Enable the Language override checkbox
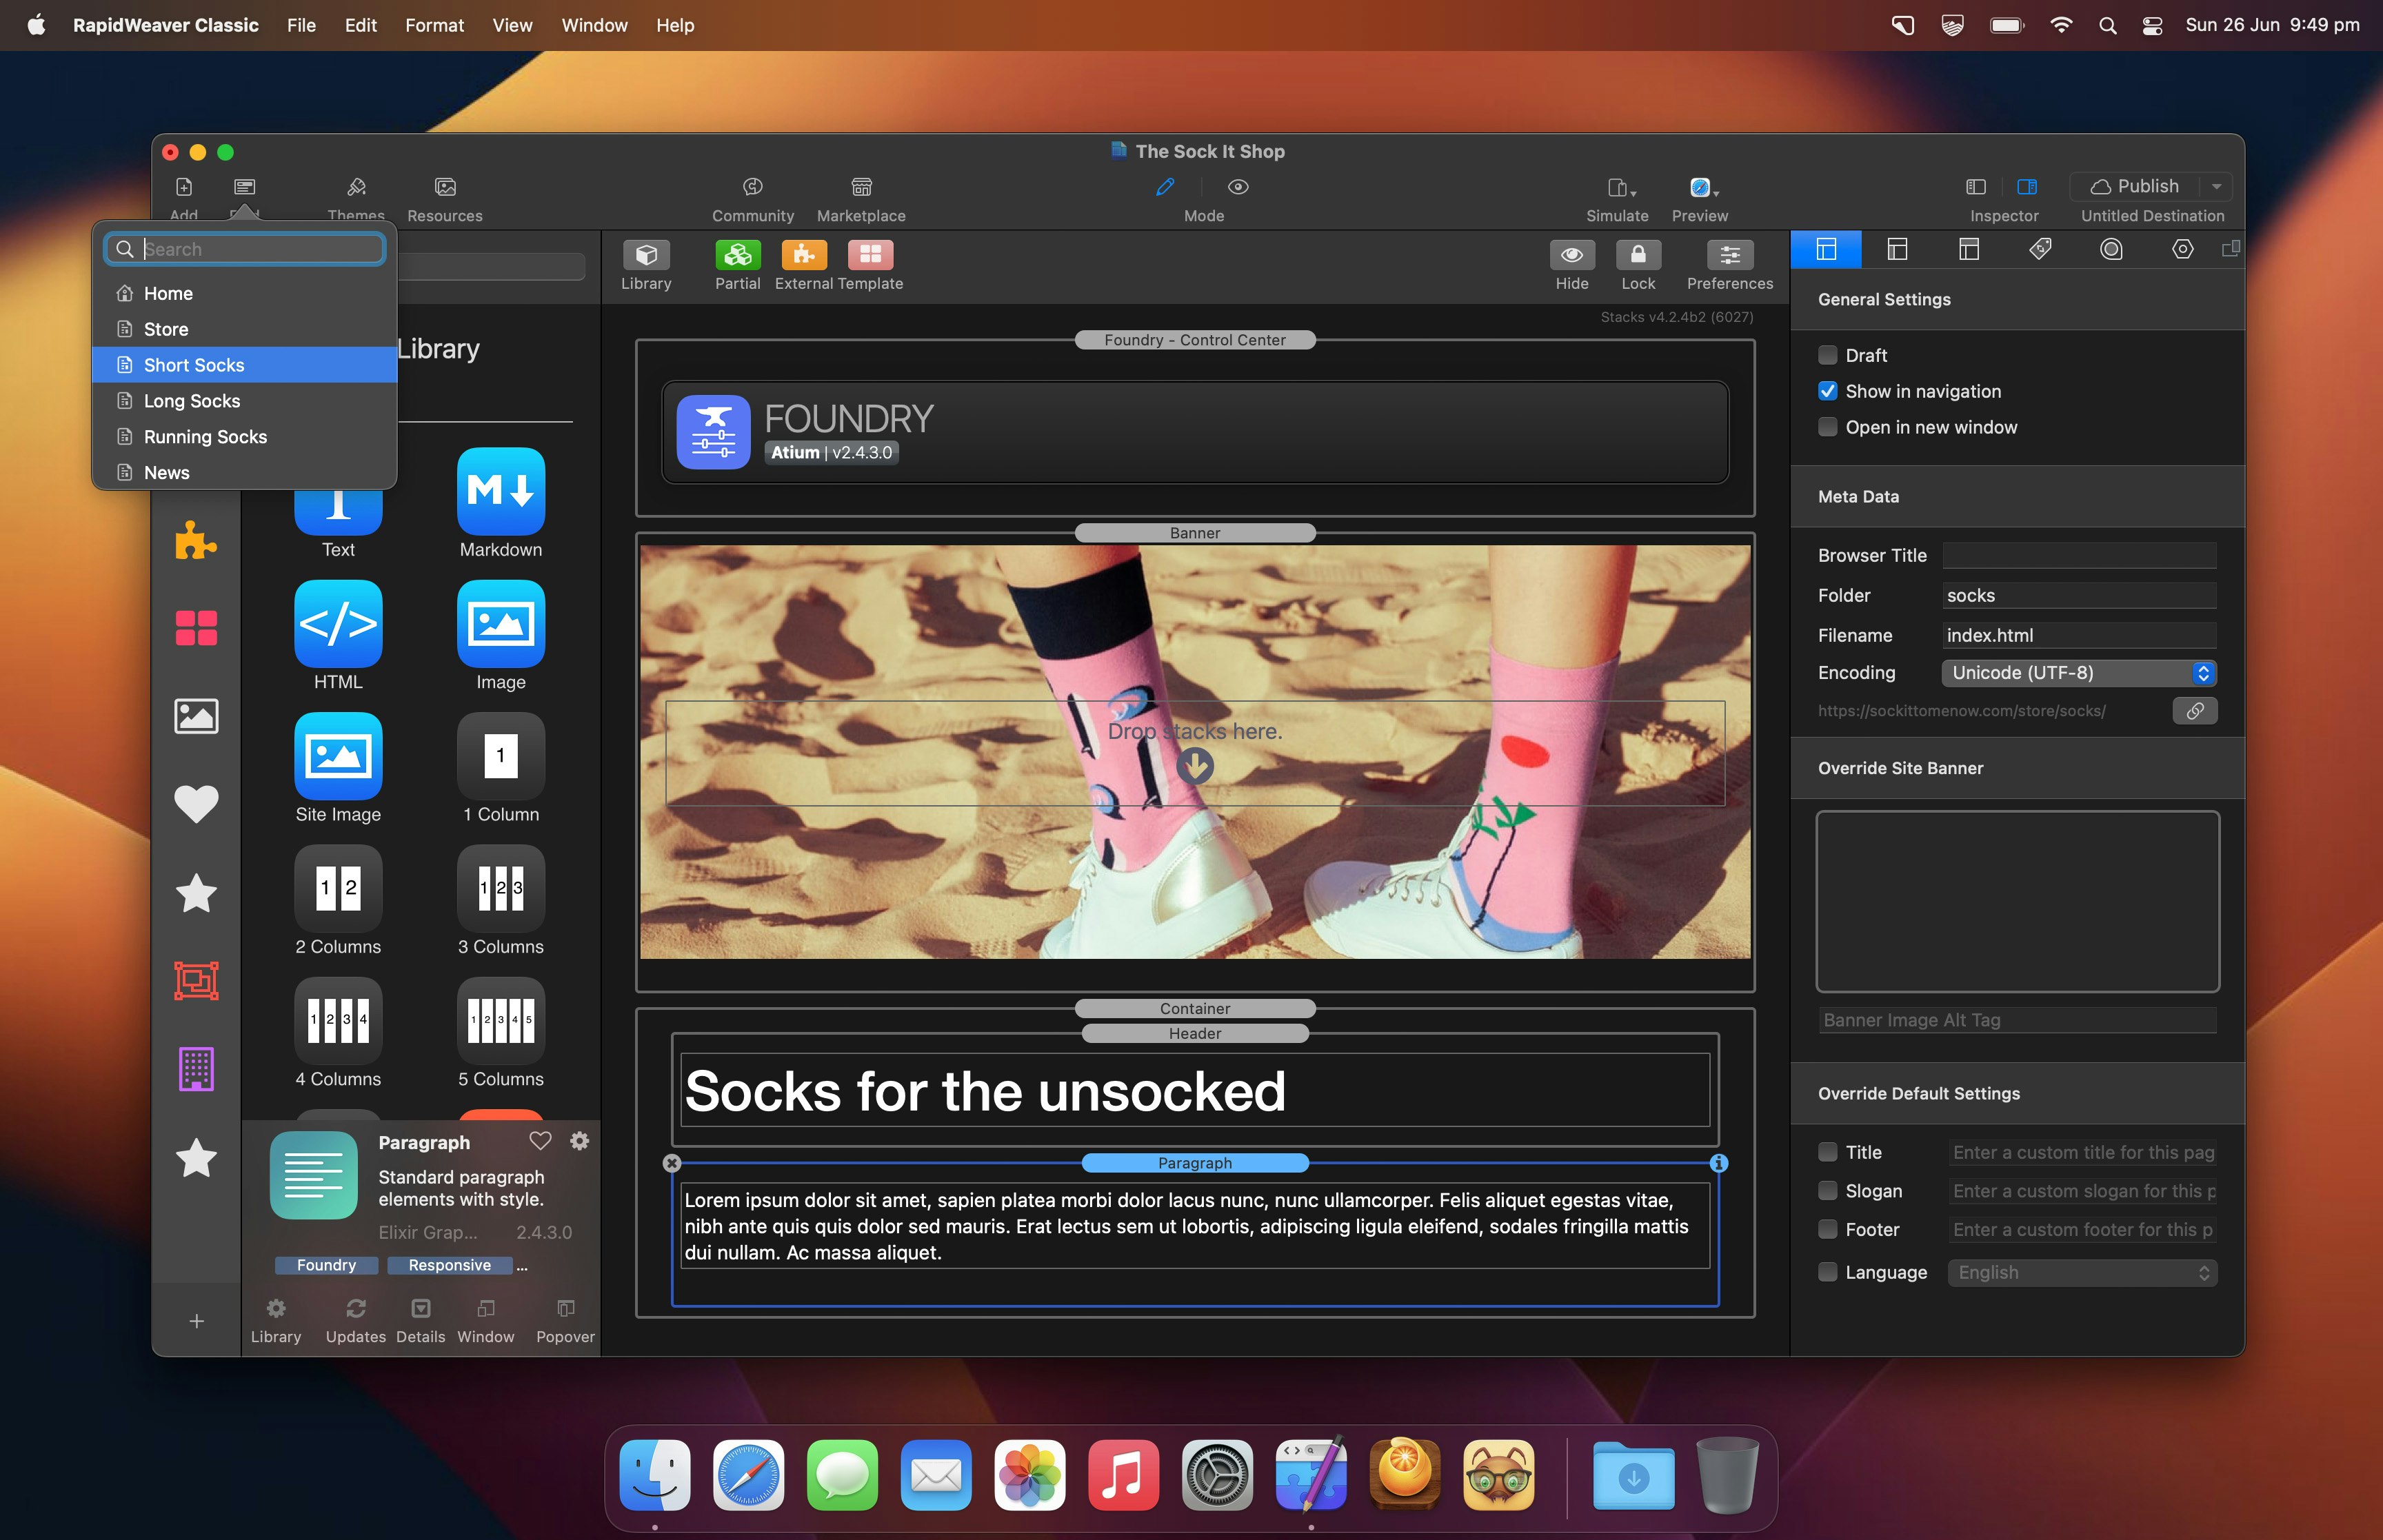 tap(1828, 1272)
